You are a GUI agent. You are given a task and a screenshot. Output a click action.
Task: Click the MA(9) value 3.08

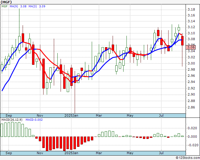coord(23,6)
